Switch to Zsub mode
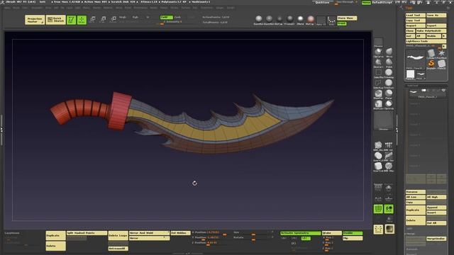 click(177, 17)
